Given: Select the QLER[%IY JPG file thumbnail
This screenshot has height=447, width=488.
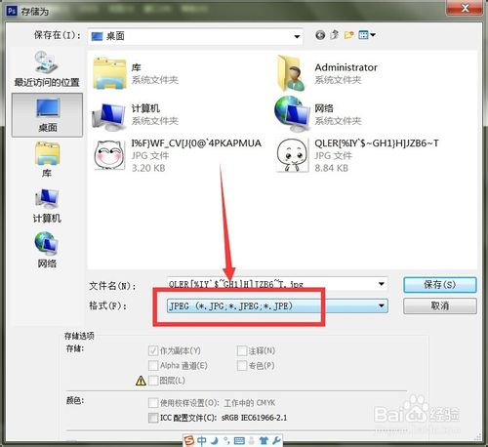Looking at the screenshot, I should (292, 155).
